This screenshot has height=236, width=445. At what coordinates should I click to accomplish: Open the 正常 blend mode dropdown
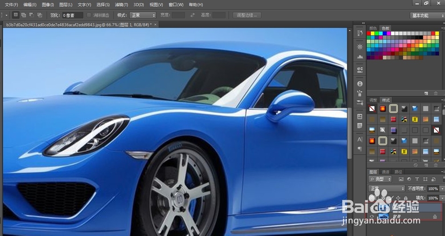[387, 188]
